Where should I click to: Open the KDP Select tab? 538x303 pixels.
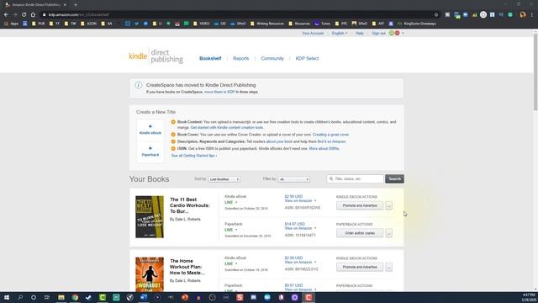click(x=307, y=58)
